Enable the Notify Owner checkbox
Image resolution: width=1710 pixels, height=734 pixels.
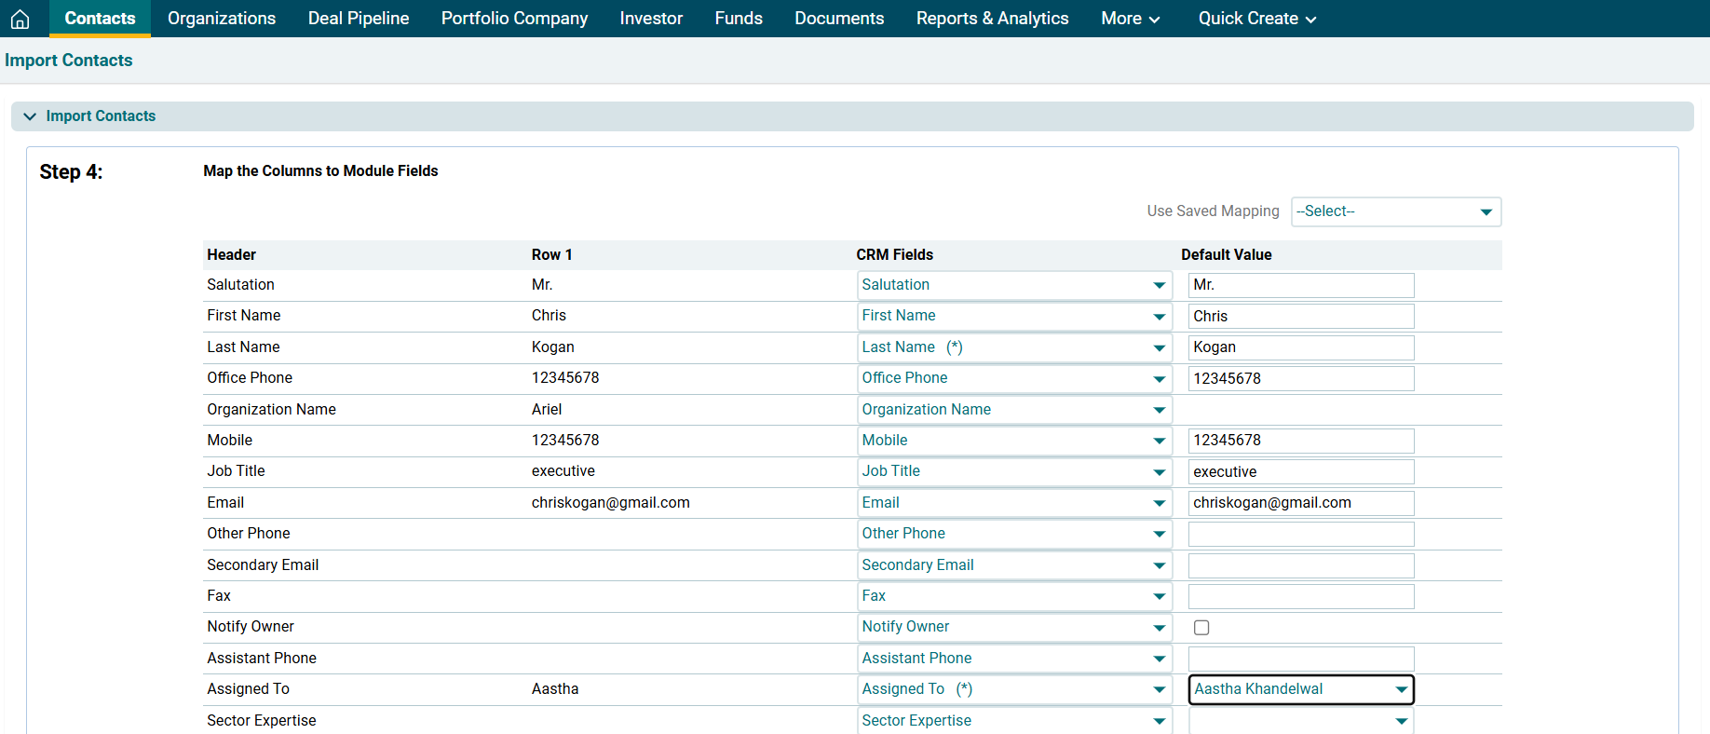(x=1201, y=628)
